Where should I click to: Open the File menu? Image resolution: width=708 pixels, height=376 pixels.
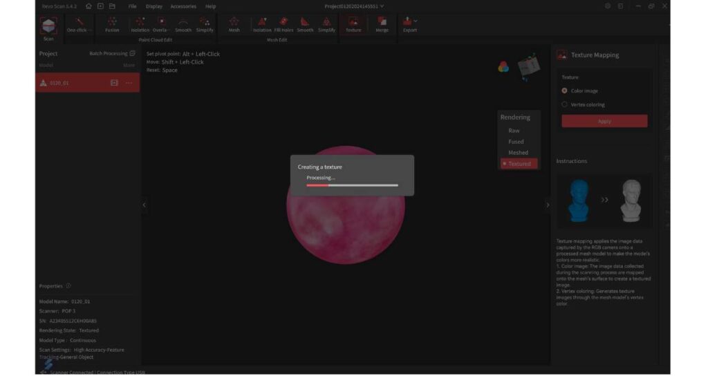(132, 6)
